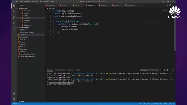Open the terminal selector dropdown '1: Code'

pyautogui.click(x=149, y=70)
